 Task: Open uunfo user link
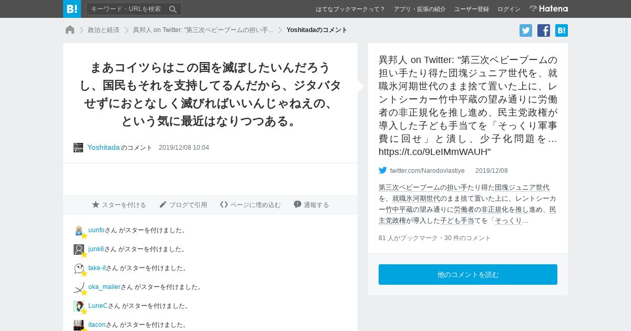(96, 230)
